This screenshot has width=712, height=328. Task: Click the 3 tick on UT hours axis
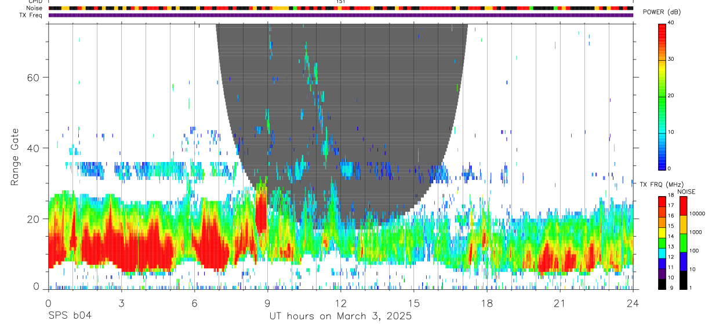click(121, 303)
